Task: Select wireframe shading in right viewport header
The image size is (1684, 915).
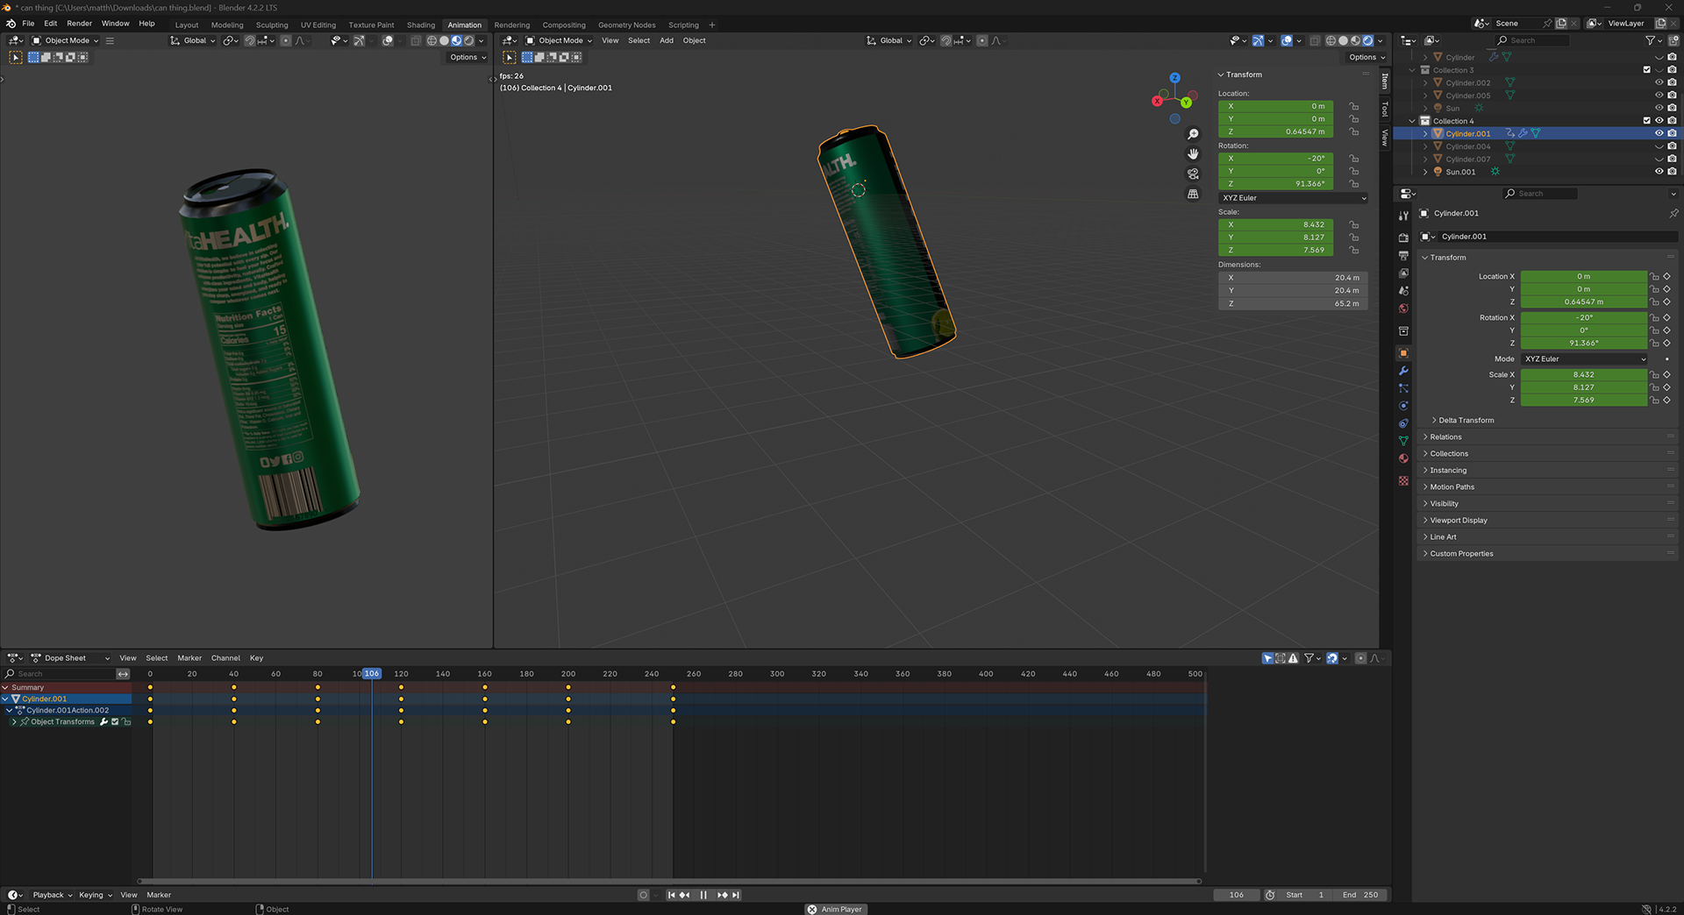Action: click(1331, 40)
